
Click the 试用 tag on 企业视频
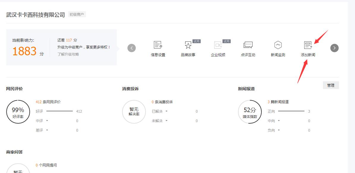coord(227,41)
